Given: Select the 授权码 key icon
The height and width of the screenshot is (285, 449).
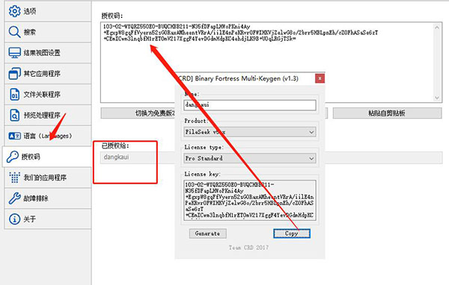Looking at the screenshot, I should [x=12, y=157].
